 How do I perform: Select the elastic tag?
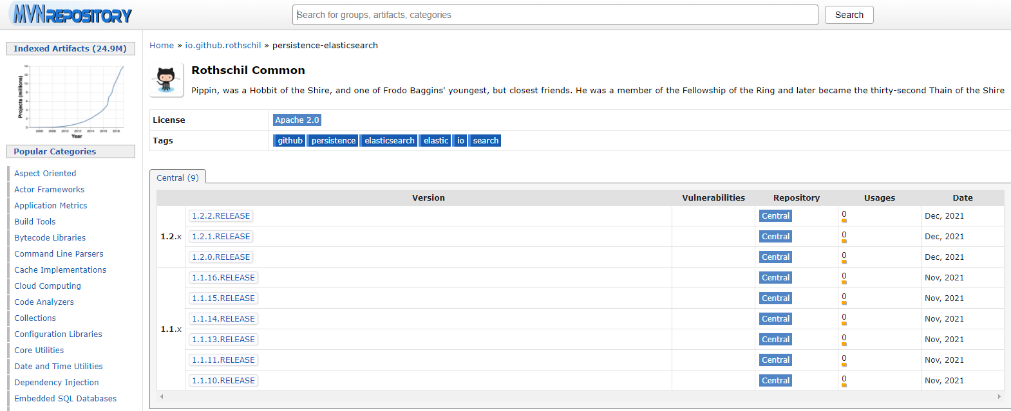pos(436,141)
